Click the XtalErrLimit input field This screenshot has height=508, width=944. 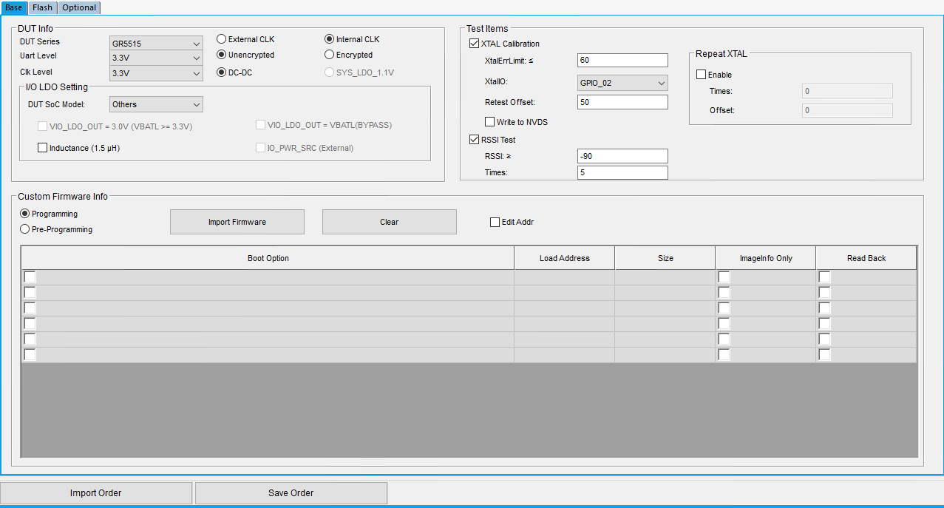(x=622, y=61)
